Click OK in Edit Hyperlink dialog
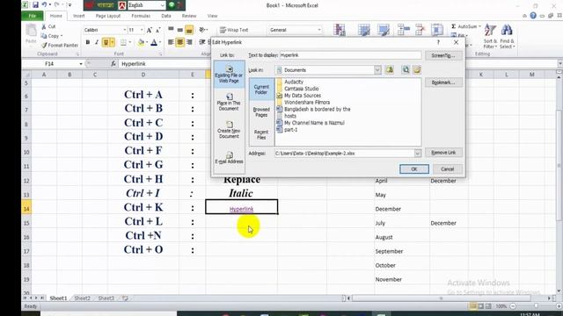This screenshot has width=563, height=316. 414,169
